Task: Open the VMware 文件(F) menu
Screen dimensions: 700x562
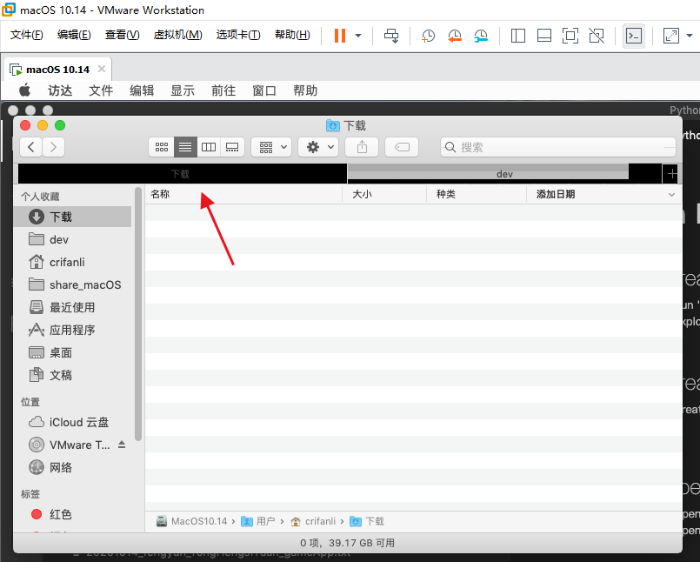Action: coord(26,35)
